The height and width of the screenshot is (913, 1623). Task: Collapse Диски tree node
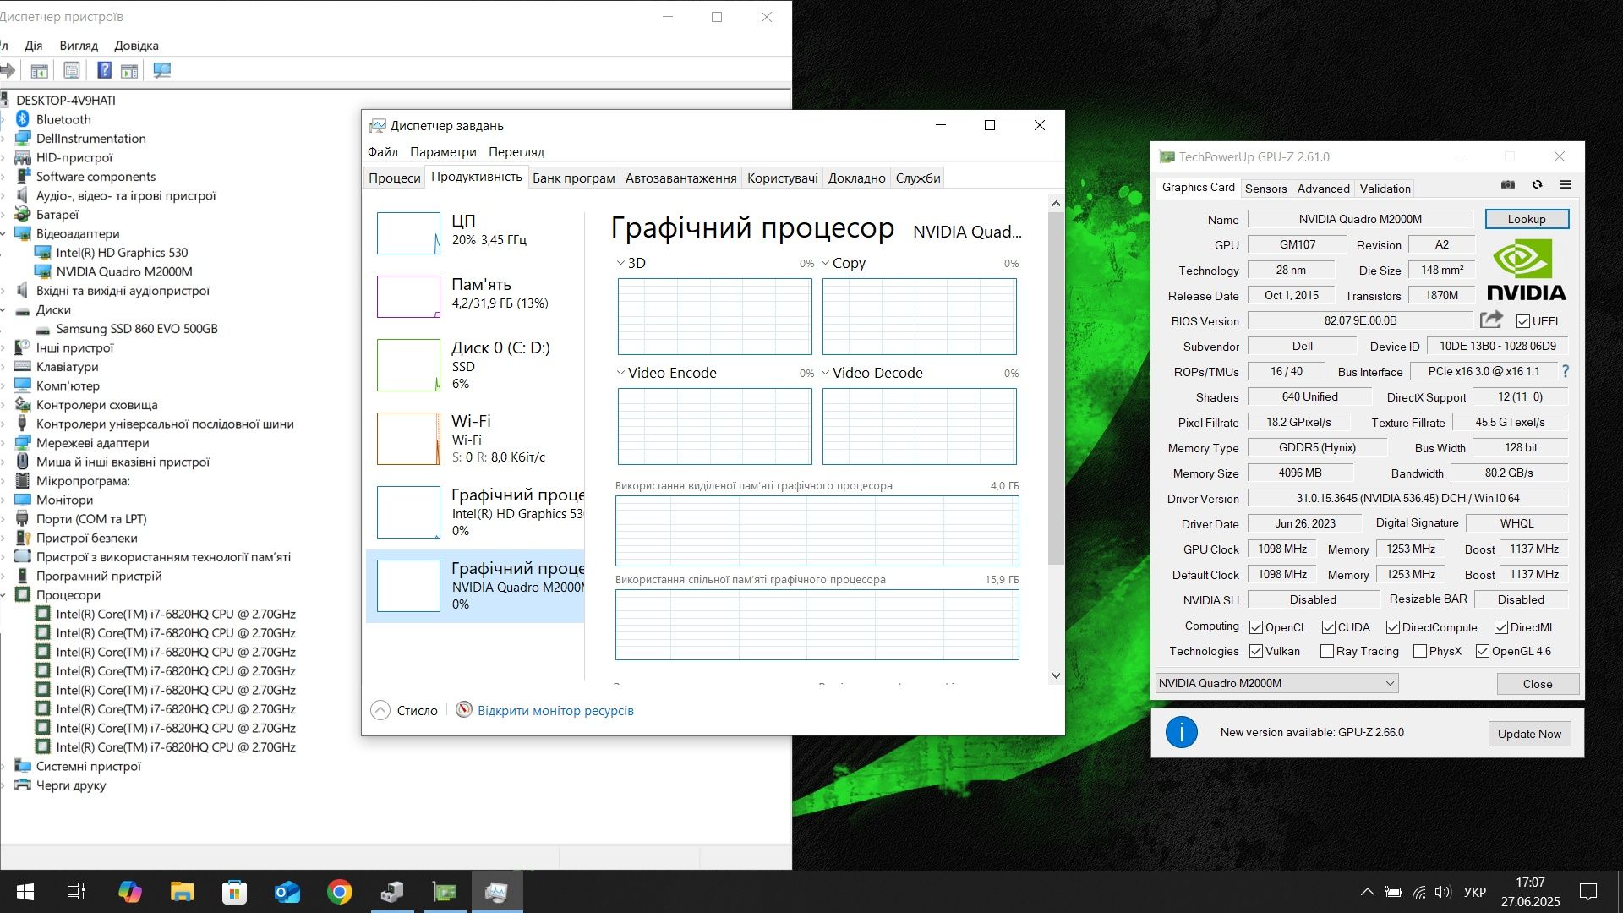(3, 310)
